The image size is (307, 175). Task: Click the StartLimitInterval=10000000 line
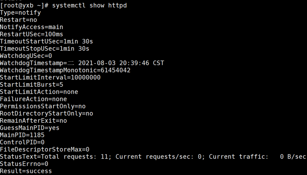(x=50, y=78)
